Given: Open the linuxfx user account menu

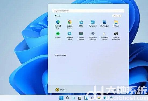Looking at the screenshot, I should (60, 90).
